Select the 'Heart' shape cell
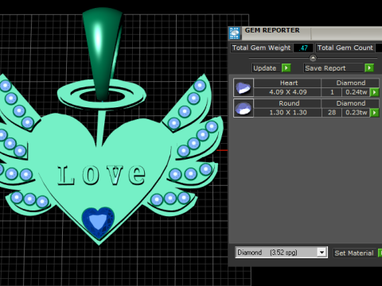Image resolution: width=382 pixels, height=286 pixels. point(287,83)
